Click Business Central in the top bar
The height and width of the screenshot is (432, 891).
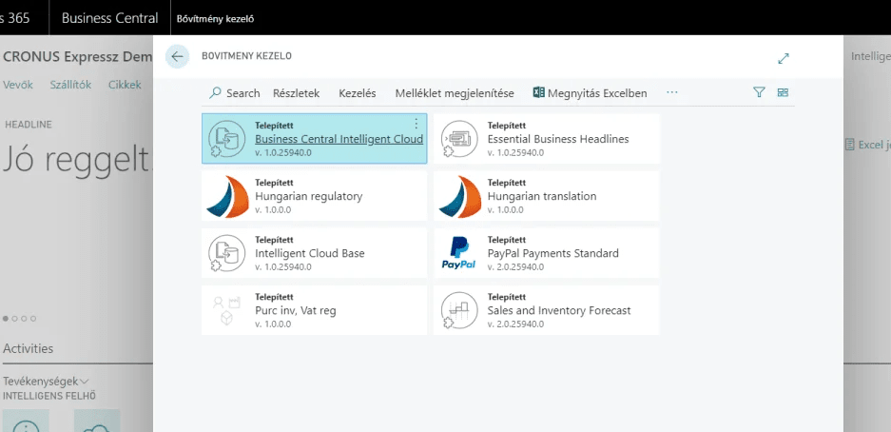click(109, 18)
